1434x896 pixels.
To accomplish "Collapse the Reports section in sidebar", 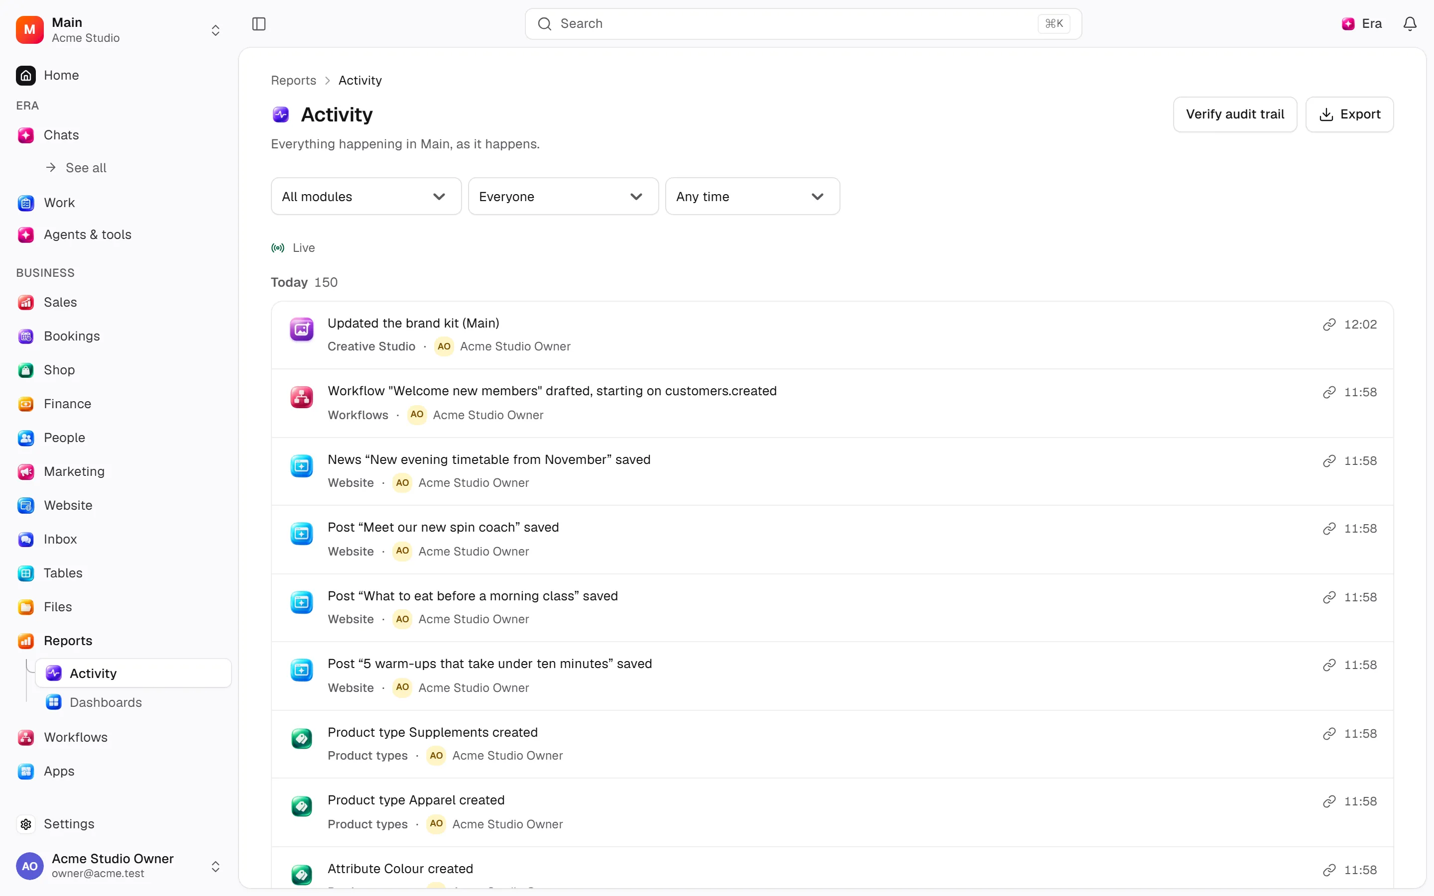I will click(119, 641).
